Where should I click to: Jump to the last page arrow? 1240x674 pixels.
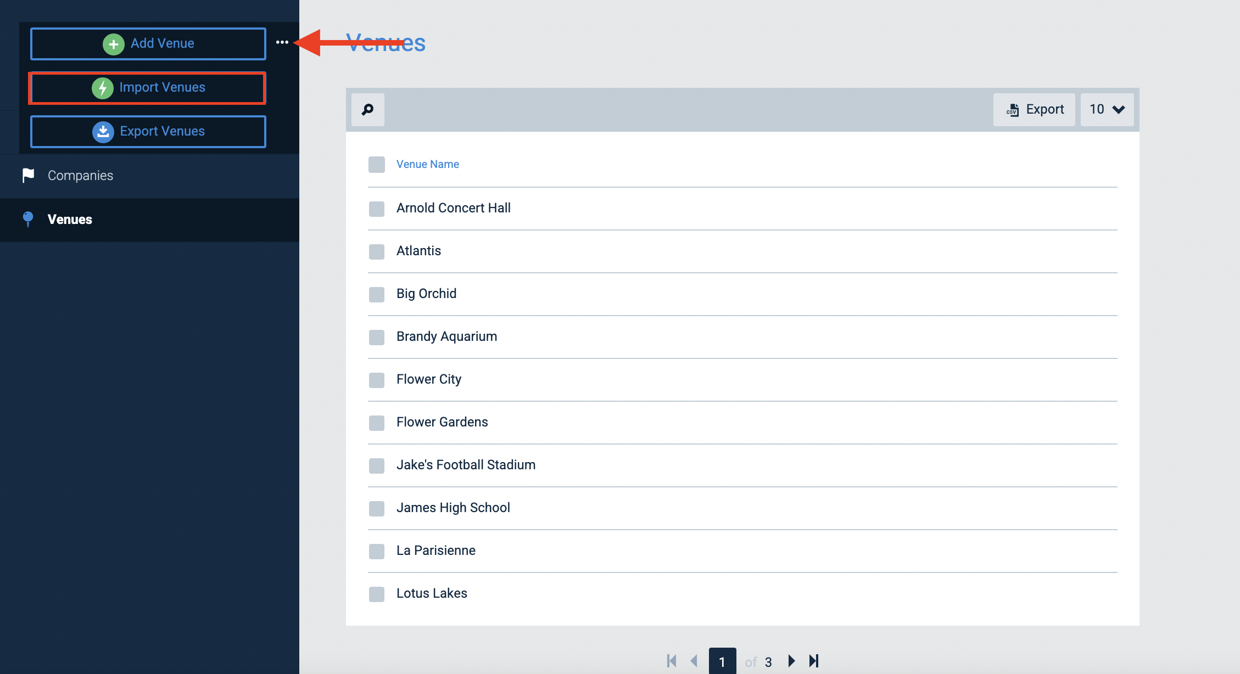click(814, 661)
